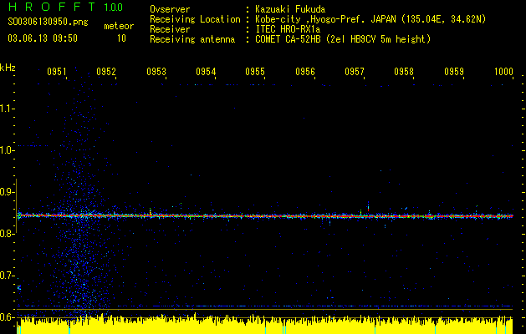
Task: Click the 1000 time marker
Action: point(503,73)
